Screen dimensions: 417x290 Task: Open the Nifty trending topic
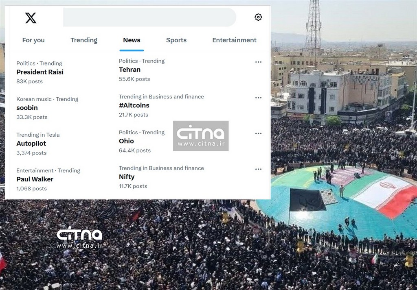point(127,177)
